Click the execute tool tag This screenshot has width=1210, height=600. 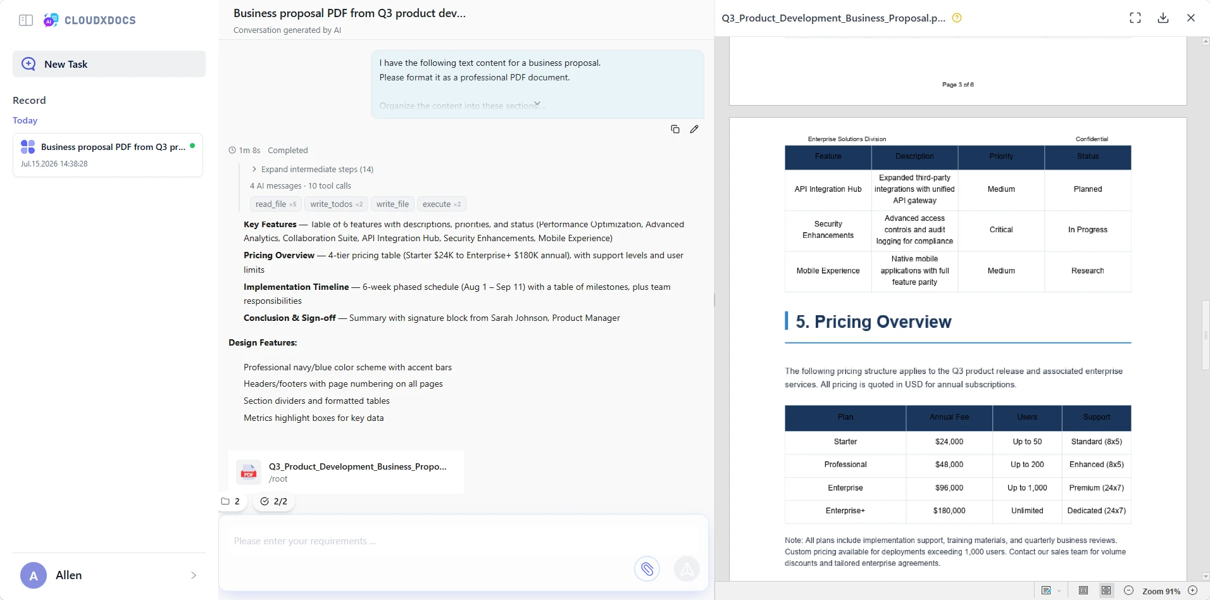[x=442, y=204]
